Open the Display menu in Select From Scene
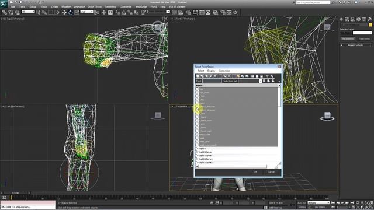Viewport: 374px width, 210px height. (211, 71)
